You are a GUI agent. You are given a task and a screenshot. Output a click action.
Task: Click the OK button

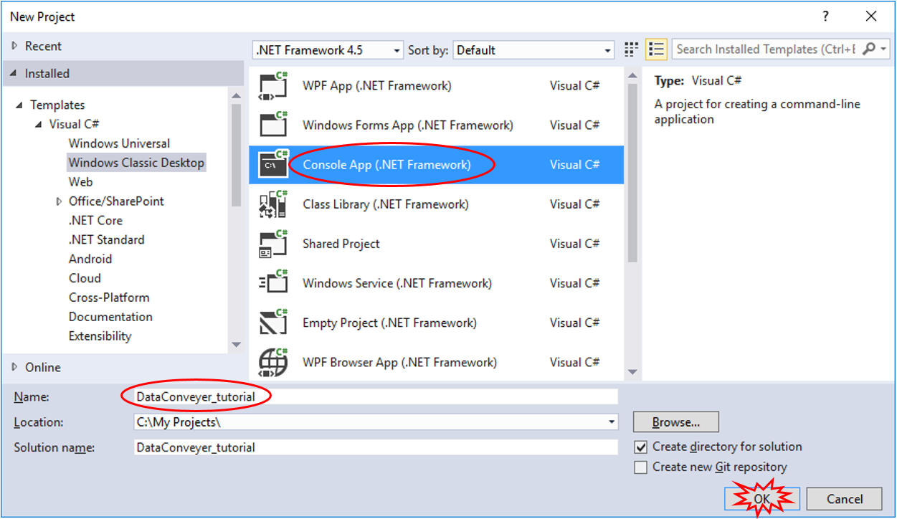point(762,499)
